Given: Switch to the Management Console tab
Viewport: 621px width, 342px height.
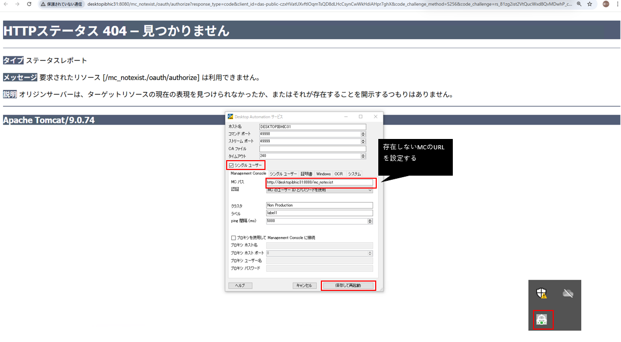Looking at the screenshot, I should coord(248,174).
